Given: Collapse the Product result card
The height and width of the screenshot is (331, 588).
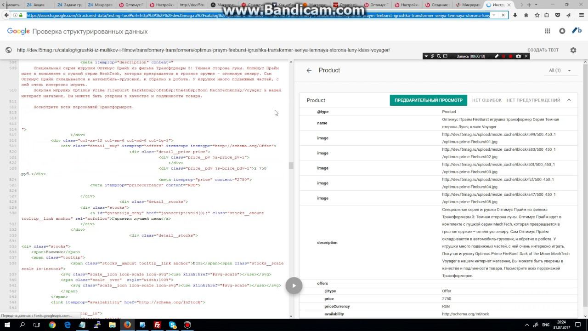Looking at the screenshot, I should [569, 100].
